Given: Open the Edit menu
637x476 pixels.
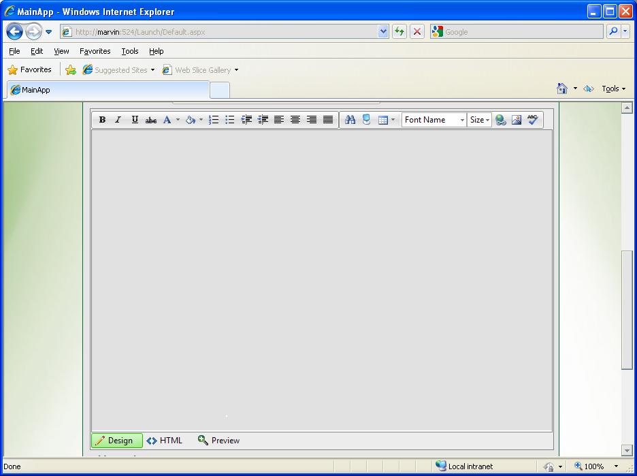Looking at the screenshot, I should coord(37,51).
